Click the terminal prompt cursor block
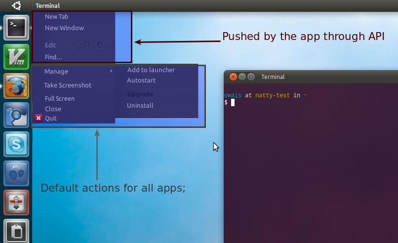Image resolution: width=398 pixels, height=243 pixels. (x=233, y=103)
